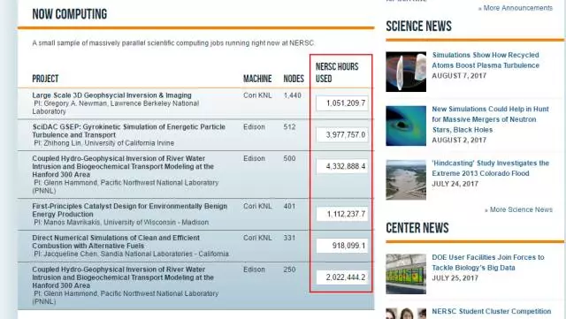
Task: Open the More Science News link
Action: (x=518, y=209)
